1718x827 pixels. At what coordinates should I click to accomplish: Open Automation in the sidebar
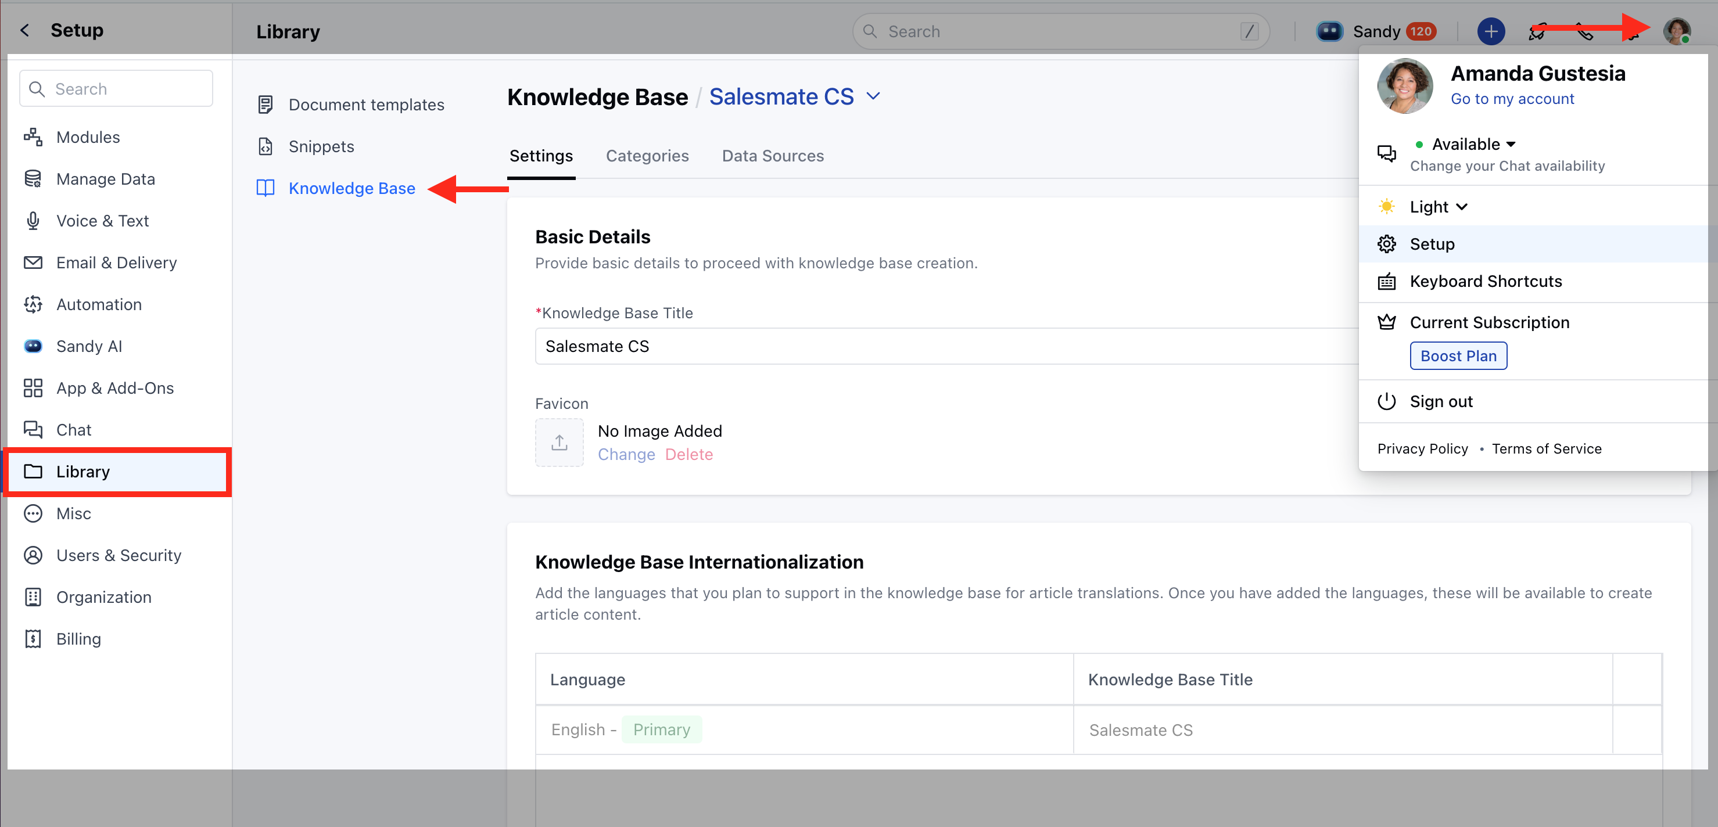coord(99,304)
